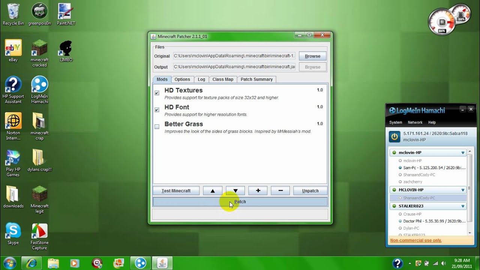This screenshot has height=270, width=480.
Task: Click the Original file path field
Action: point(234,56)
